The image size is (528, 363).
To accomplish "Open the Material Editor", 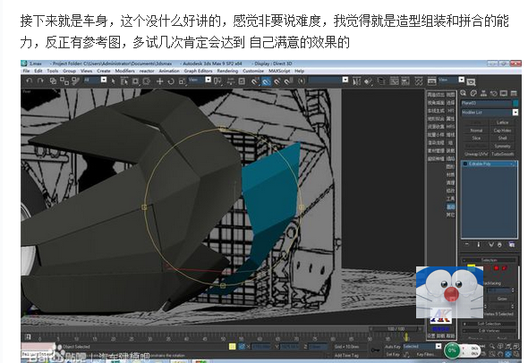I will (x=419, y=81).
